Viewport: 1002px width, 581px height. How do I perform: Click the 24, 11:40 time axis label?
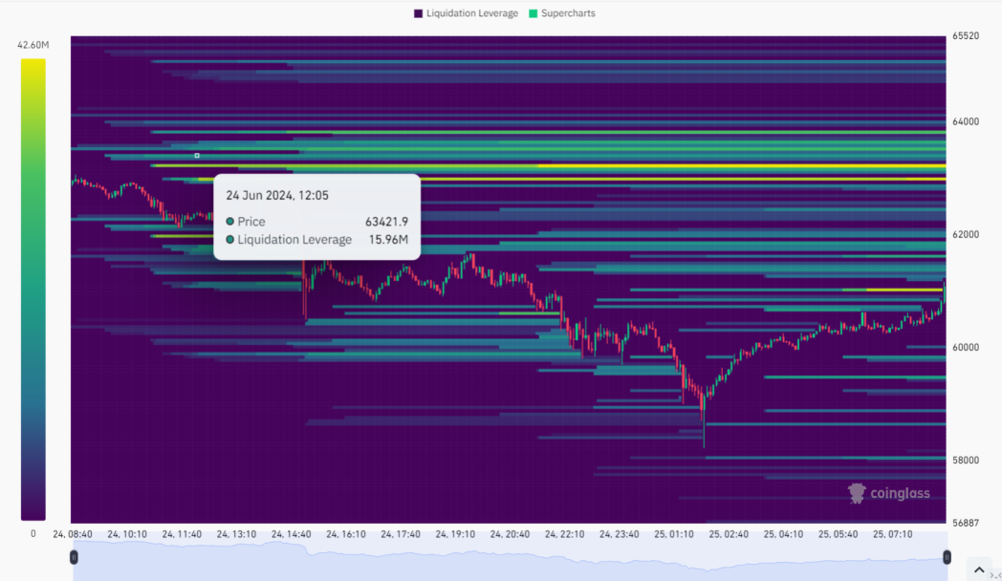[182, 534]
